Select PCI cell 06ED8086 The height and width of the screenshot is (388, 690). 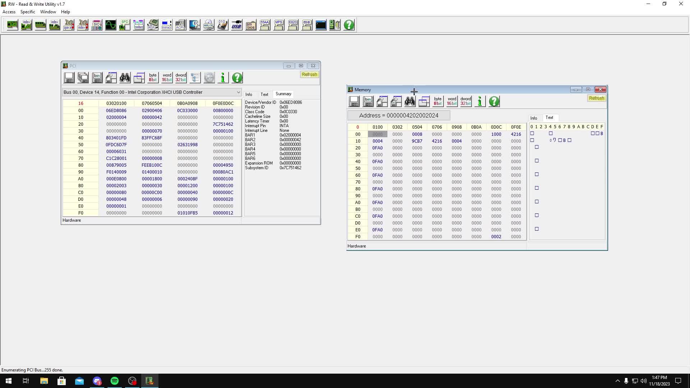[x=116, y=111]
